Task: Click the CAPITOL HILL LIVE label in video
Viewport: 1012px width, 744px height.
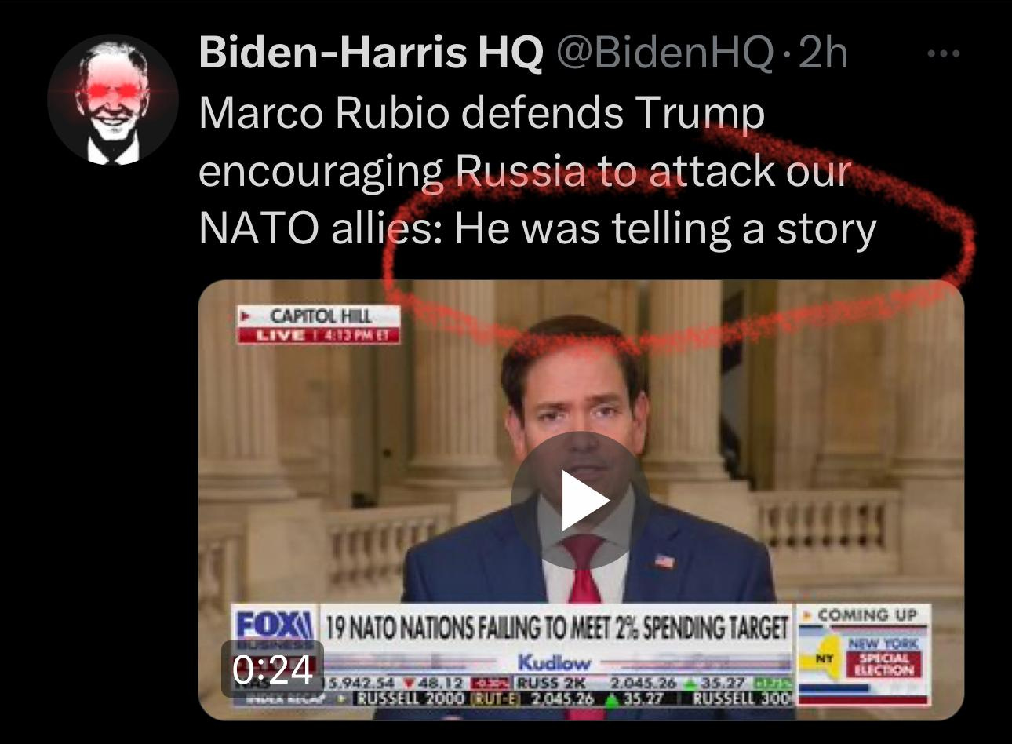Action: (x=319, y=324)
